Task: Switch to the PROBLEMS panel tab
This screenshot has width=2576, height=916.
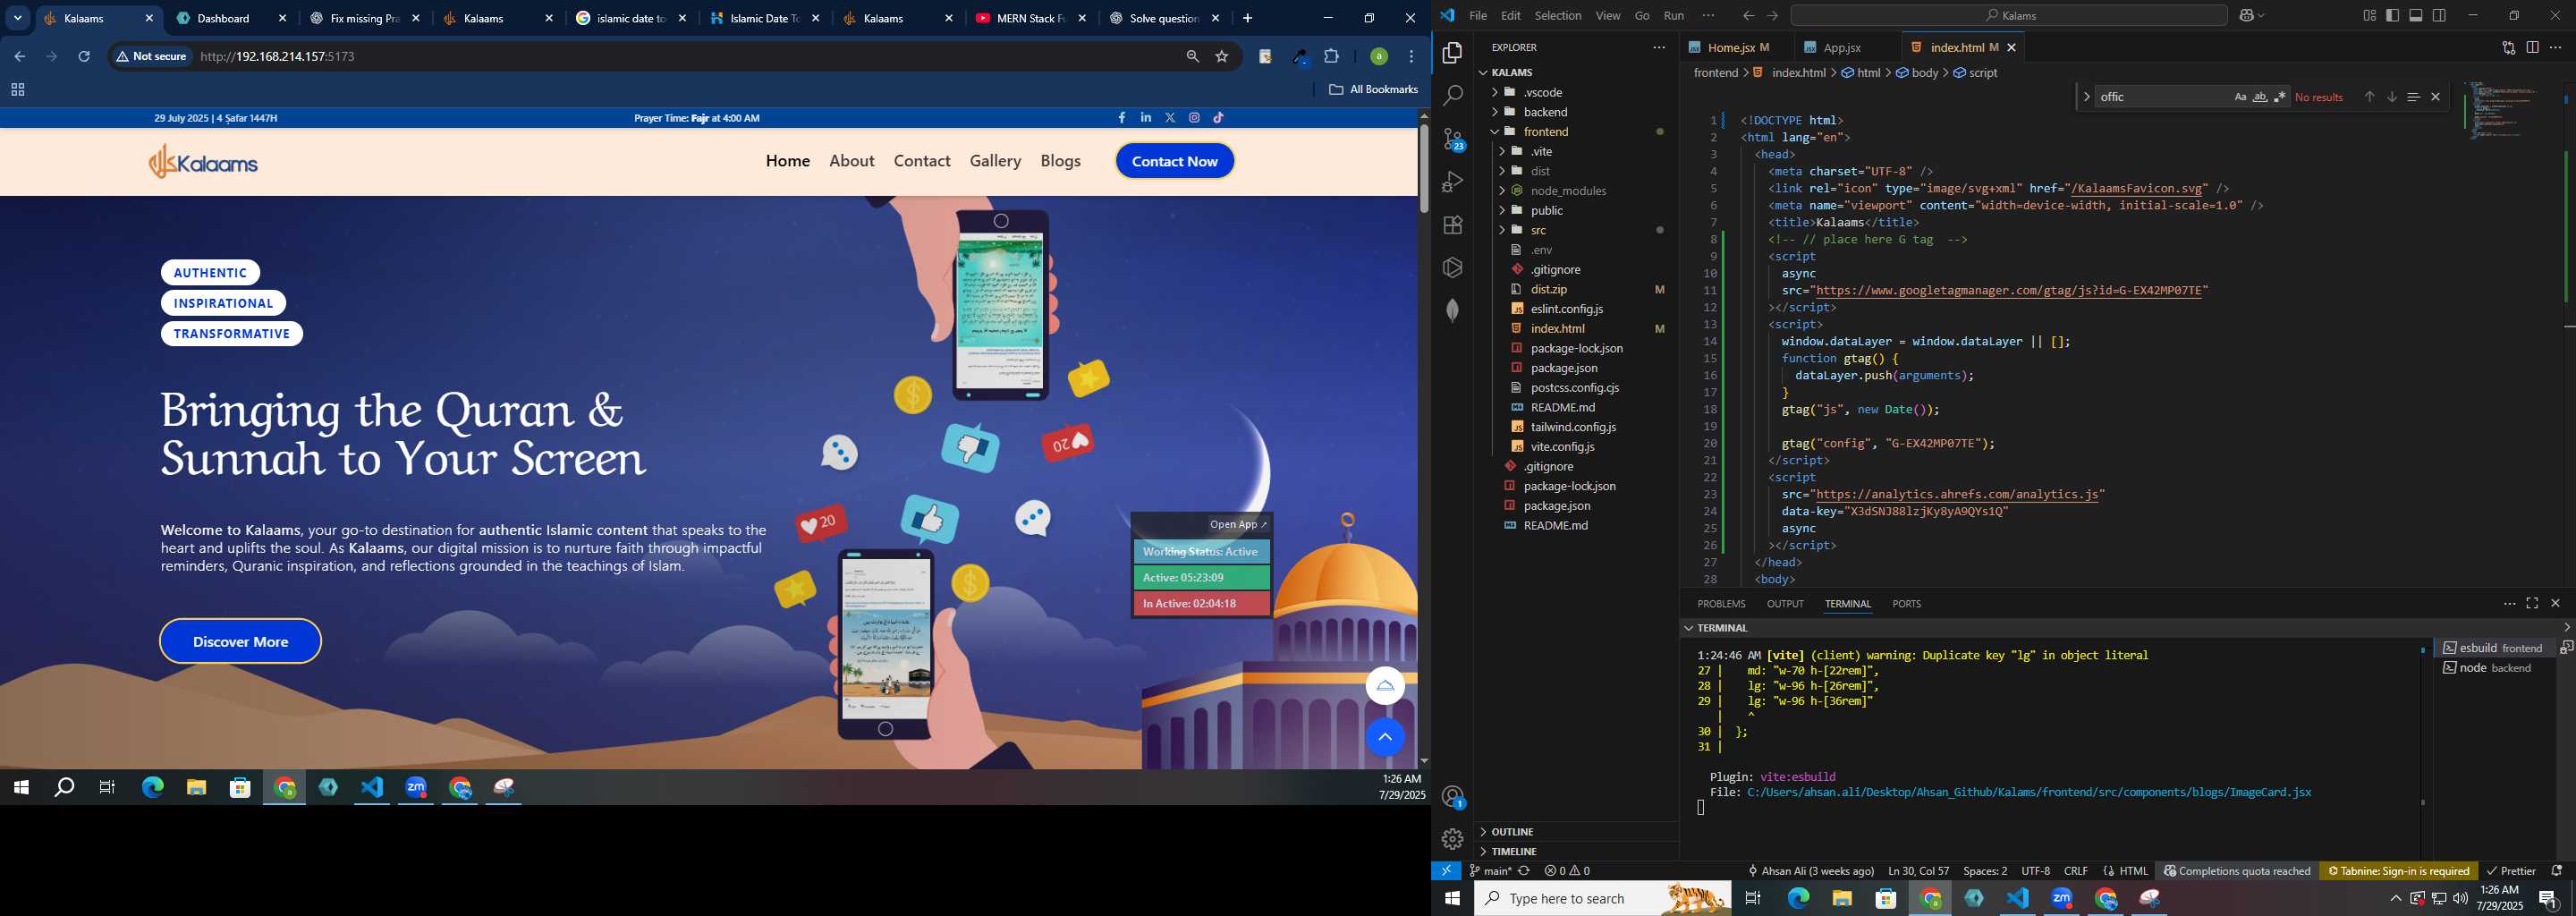Action: click(1721, 604)
